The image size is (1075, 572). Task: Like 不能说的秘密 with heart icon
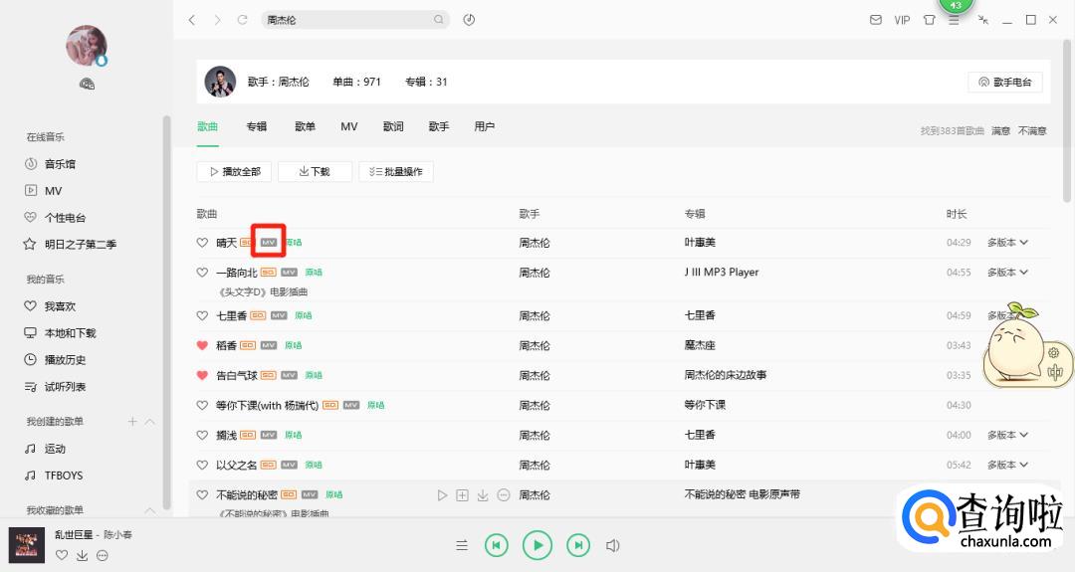point(202,494)
